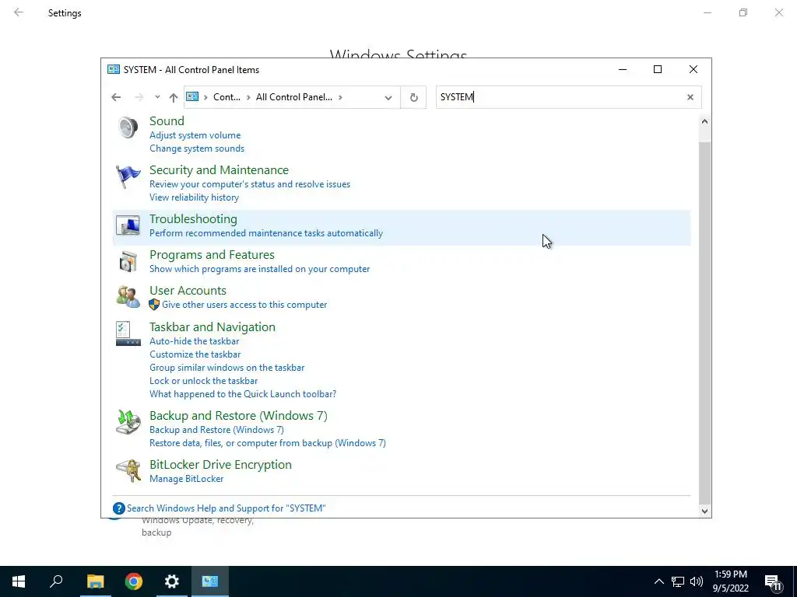The height and width of the screenshot is (597, 797).
Task: Click the Cont... breadcrumb segment
Action: [x=226, y=97]
